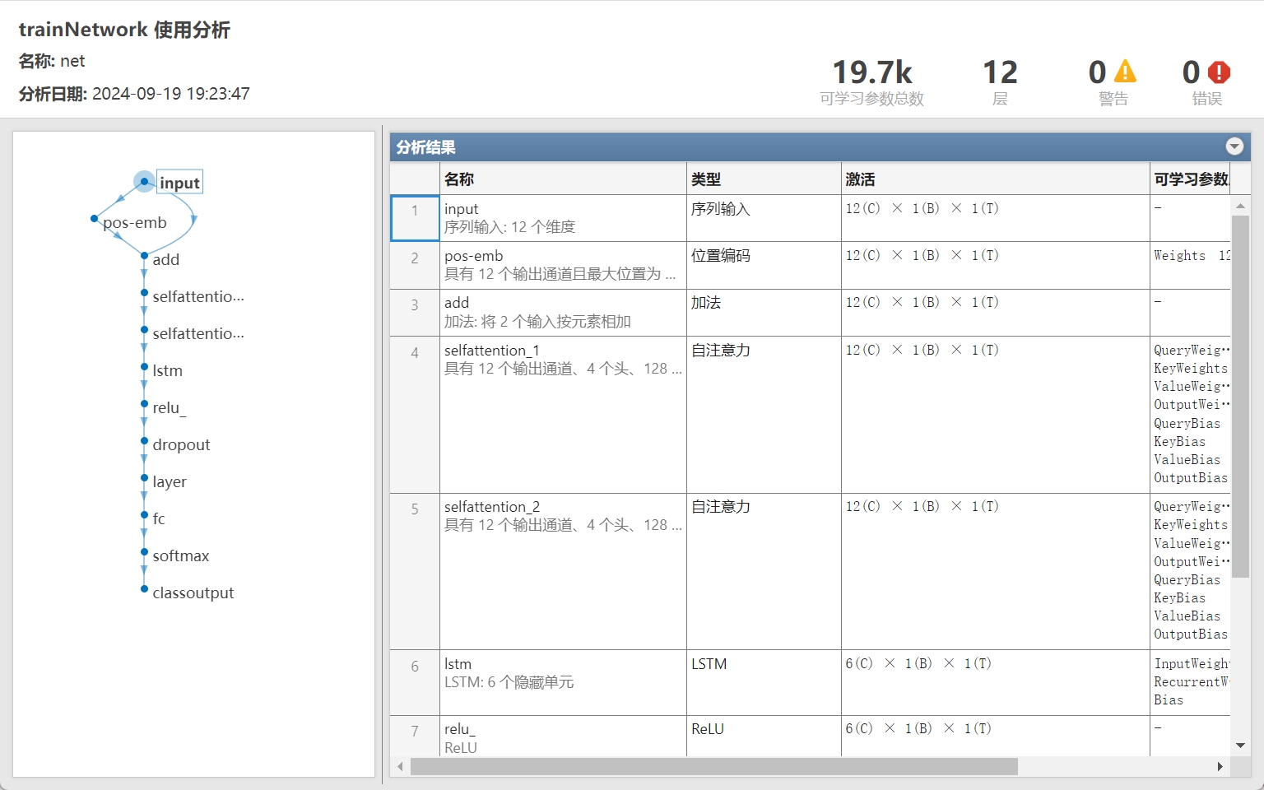
Task: Select the classoutput node in the graph
Action: tap(193, 592)
